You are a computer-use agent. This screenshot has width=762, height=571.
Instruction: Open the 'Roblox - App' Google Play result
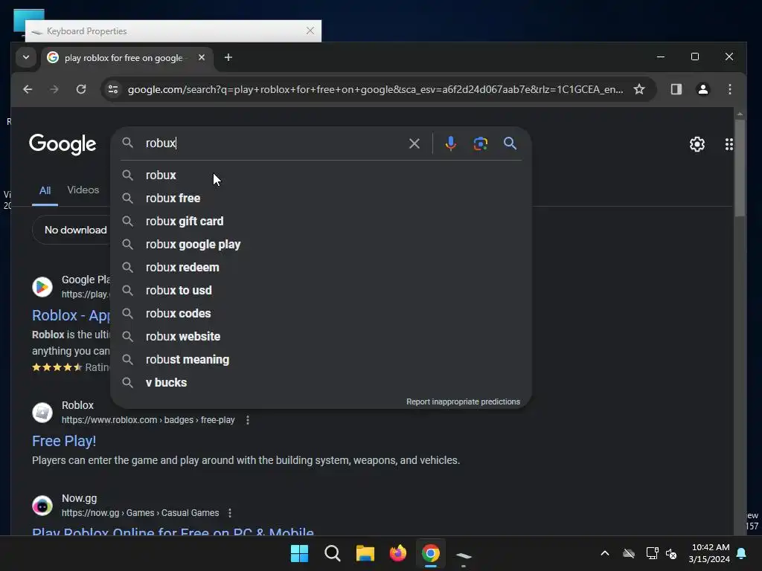point(71,315)
